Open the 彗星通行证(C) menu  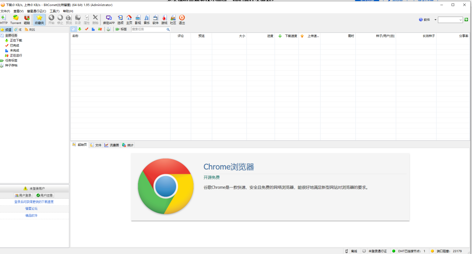point(36,11)
